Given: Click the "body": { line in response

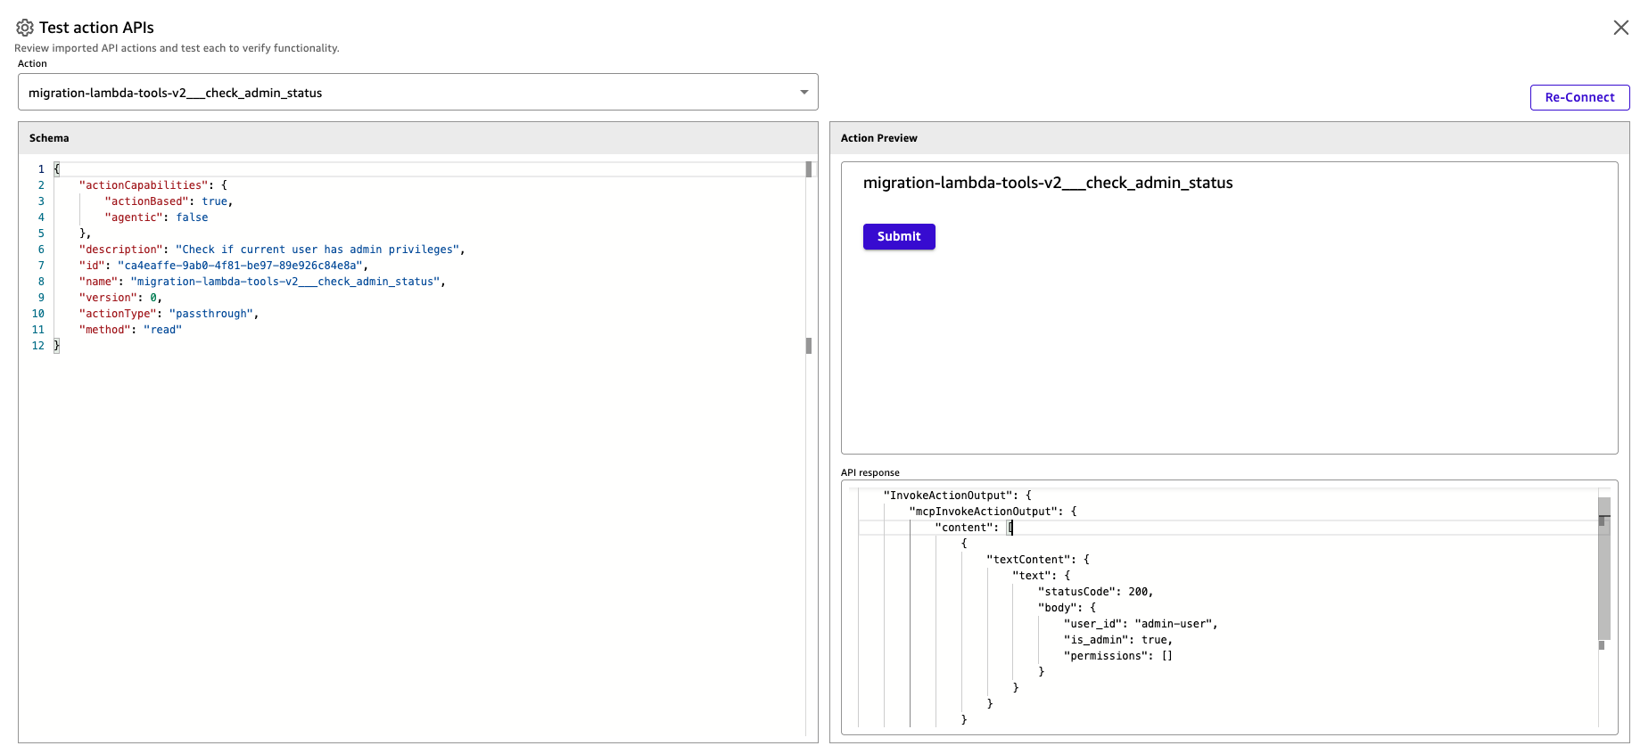Looking at the screenshot, I should pos(1067,608).
